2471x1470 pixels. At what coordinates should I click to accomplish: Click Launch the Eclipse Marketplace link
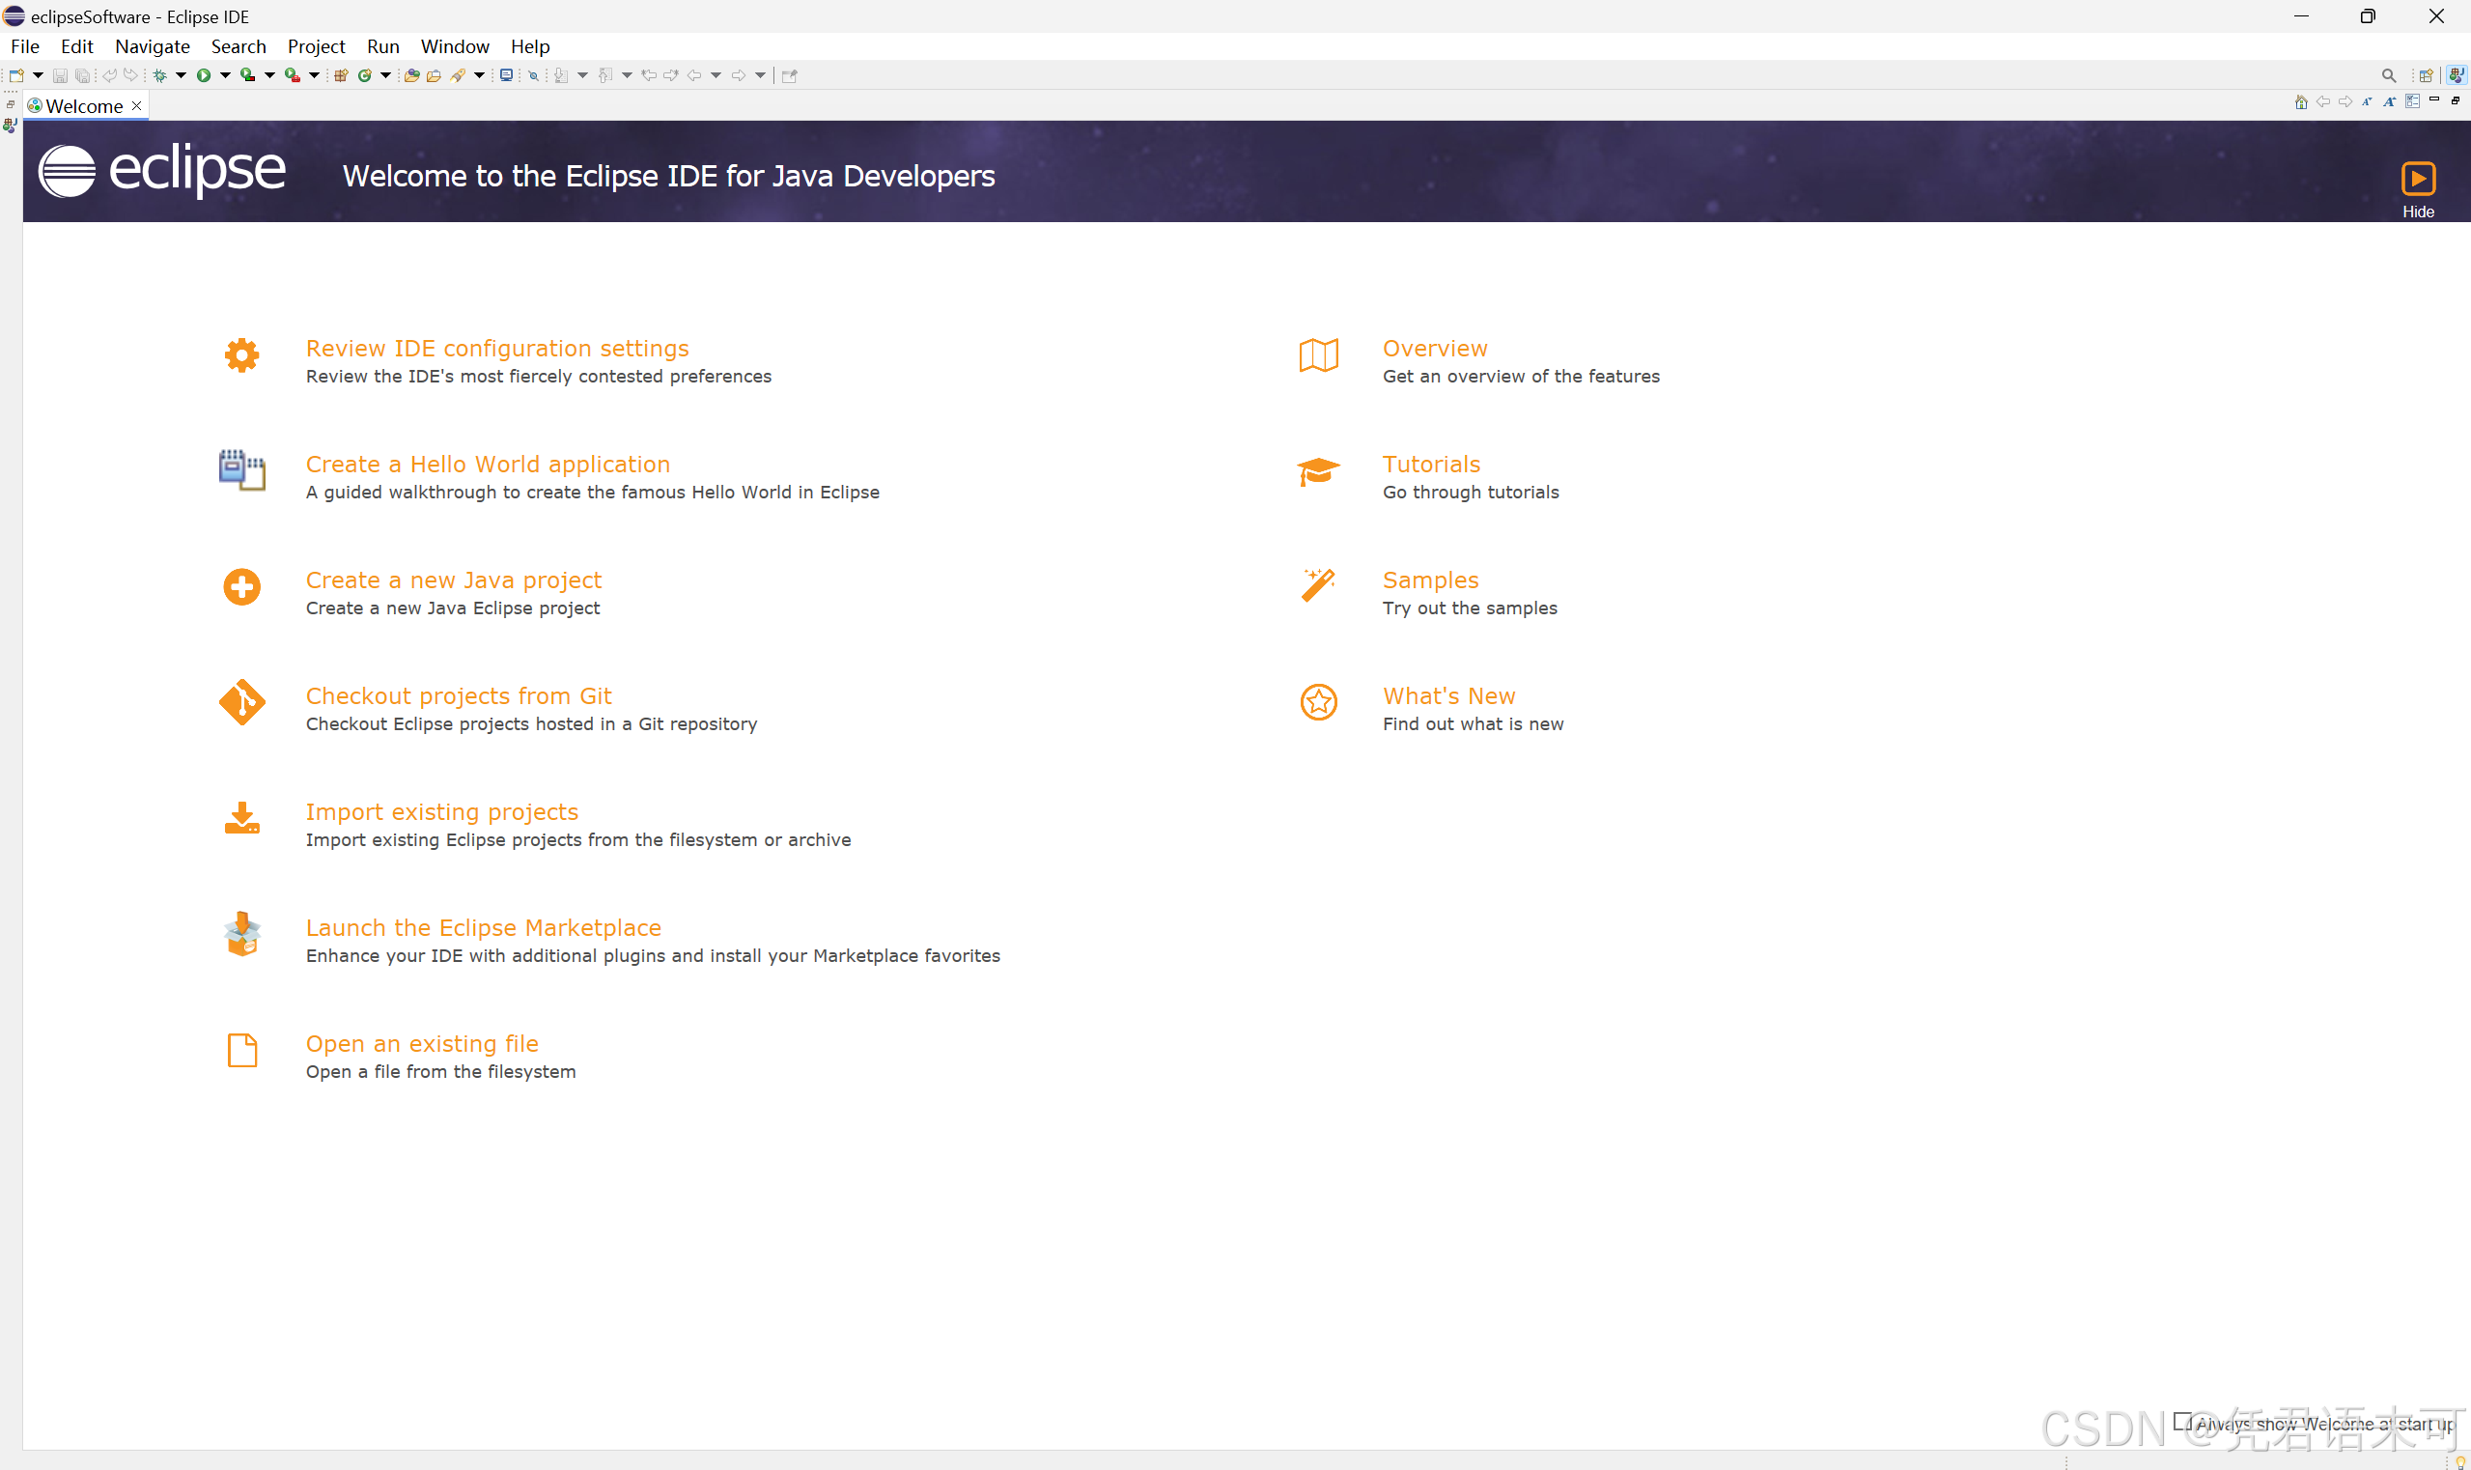click(484, 928)
